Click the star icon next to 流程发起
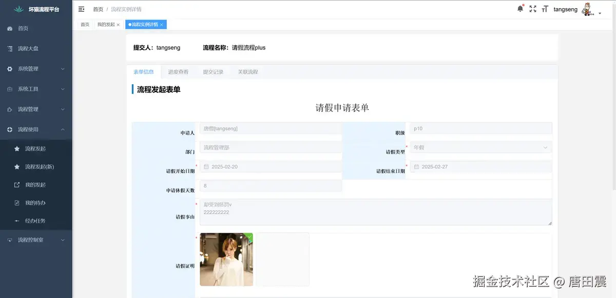The width and height of the screenshot is (616, 298). click(x=17, y=148)
